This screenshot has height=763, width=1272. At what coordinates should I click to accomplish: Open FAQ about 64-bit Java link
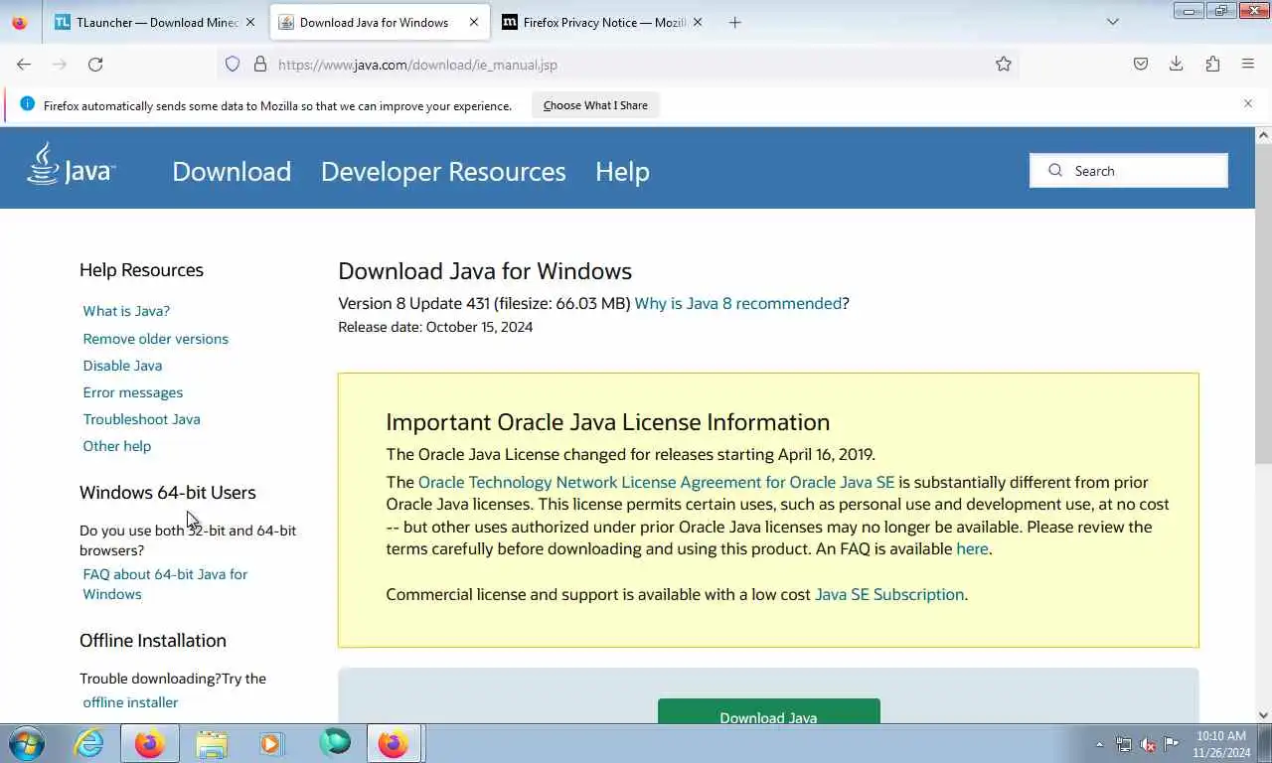[165, 584]
